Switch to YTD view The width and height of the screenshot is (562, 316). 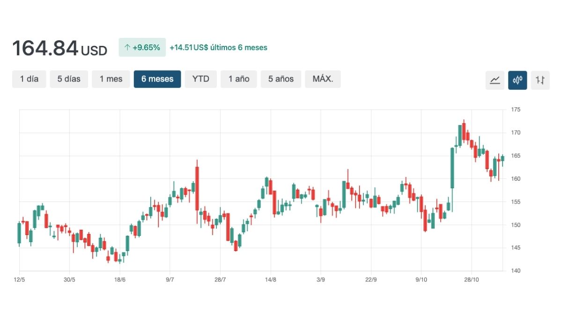pos(201,79)
